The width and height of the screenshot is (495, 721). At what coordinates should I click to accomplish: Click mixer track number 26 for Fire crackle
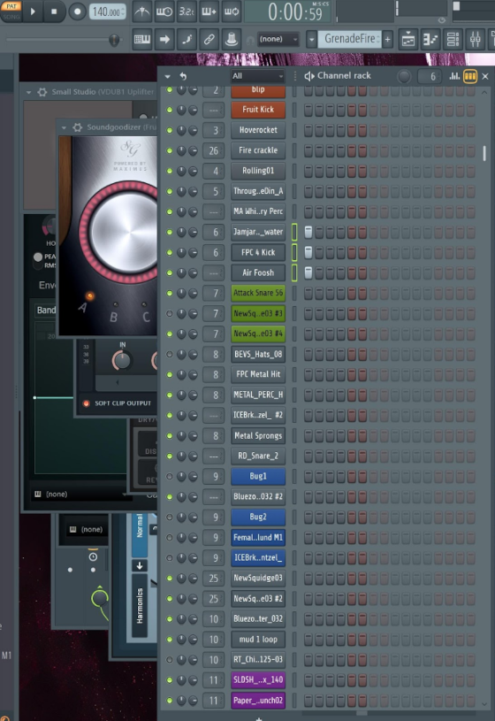[x=213, y=150]
